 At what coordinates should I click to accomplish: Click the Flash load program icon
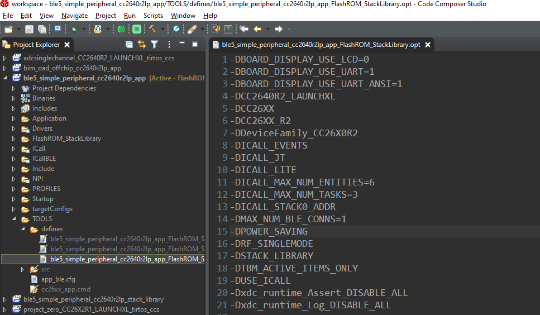[x=98, y=29]
